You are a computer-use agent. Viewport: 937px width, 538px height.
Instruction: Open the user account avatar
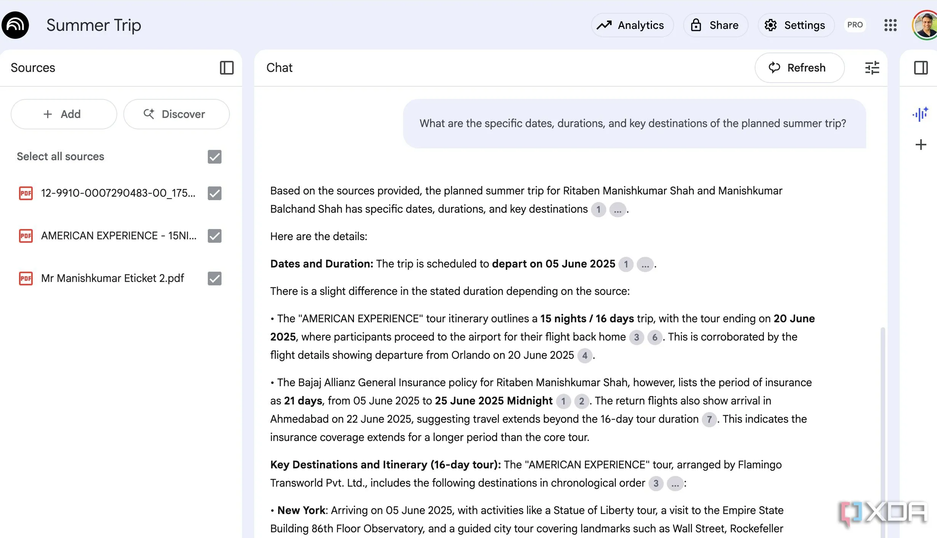(926, 25)
